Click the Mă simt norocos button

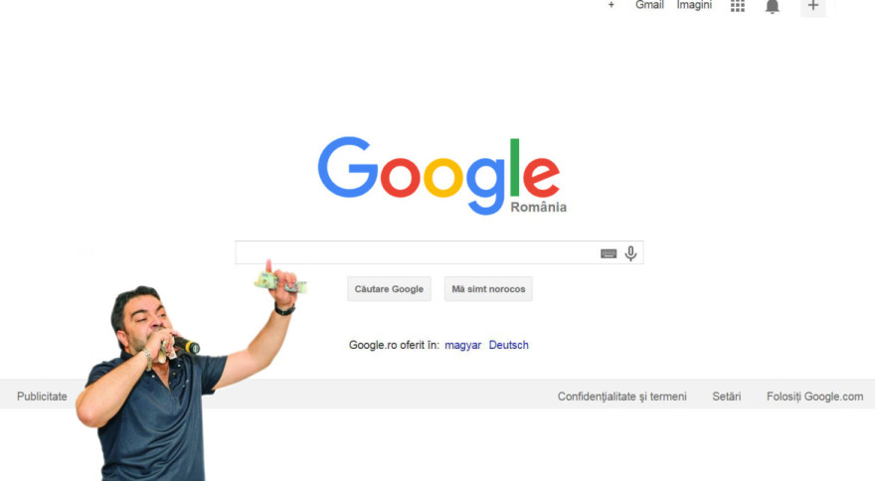click(x=488, y=289)
